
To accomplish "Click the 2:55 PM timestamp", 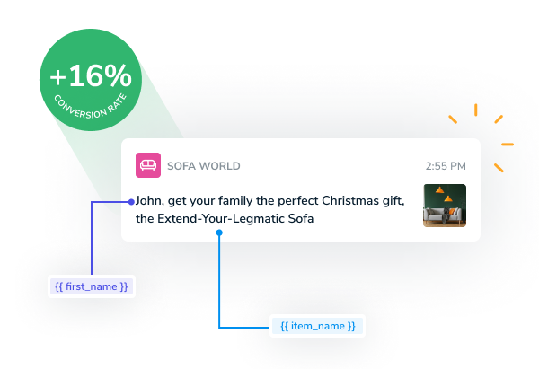I will coord(446,166).
